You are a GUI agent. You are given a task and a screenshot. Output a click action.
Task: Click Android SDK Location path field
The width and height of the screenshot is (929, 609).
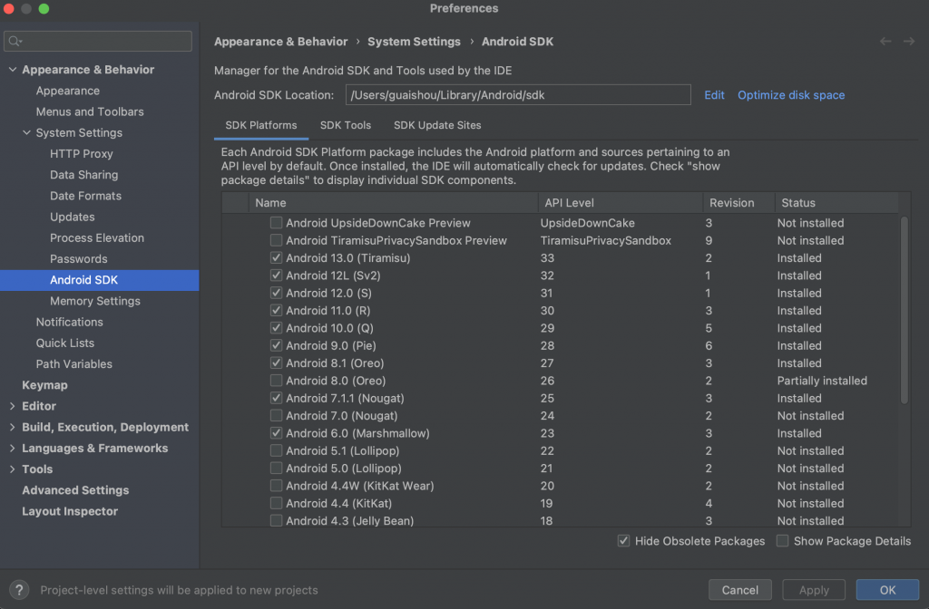coord(518,94)
